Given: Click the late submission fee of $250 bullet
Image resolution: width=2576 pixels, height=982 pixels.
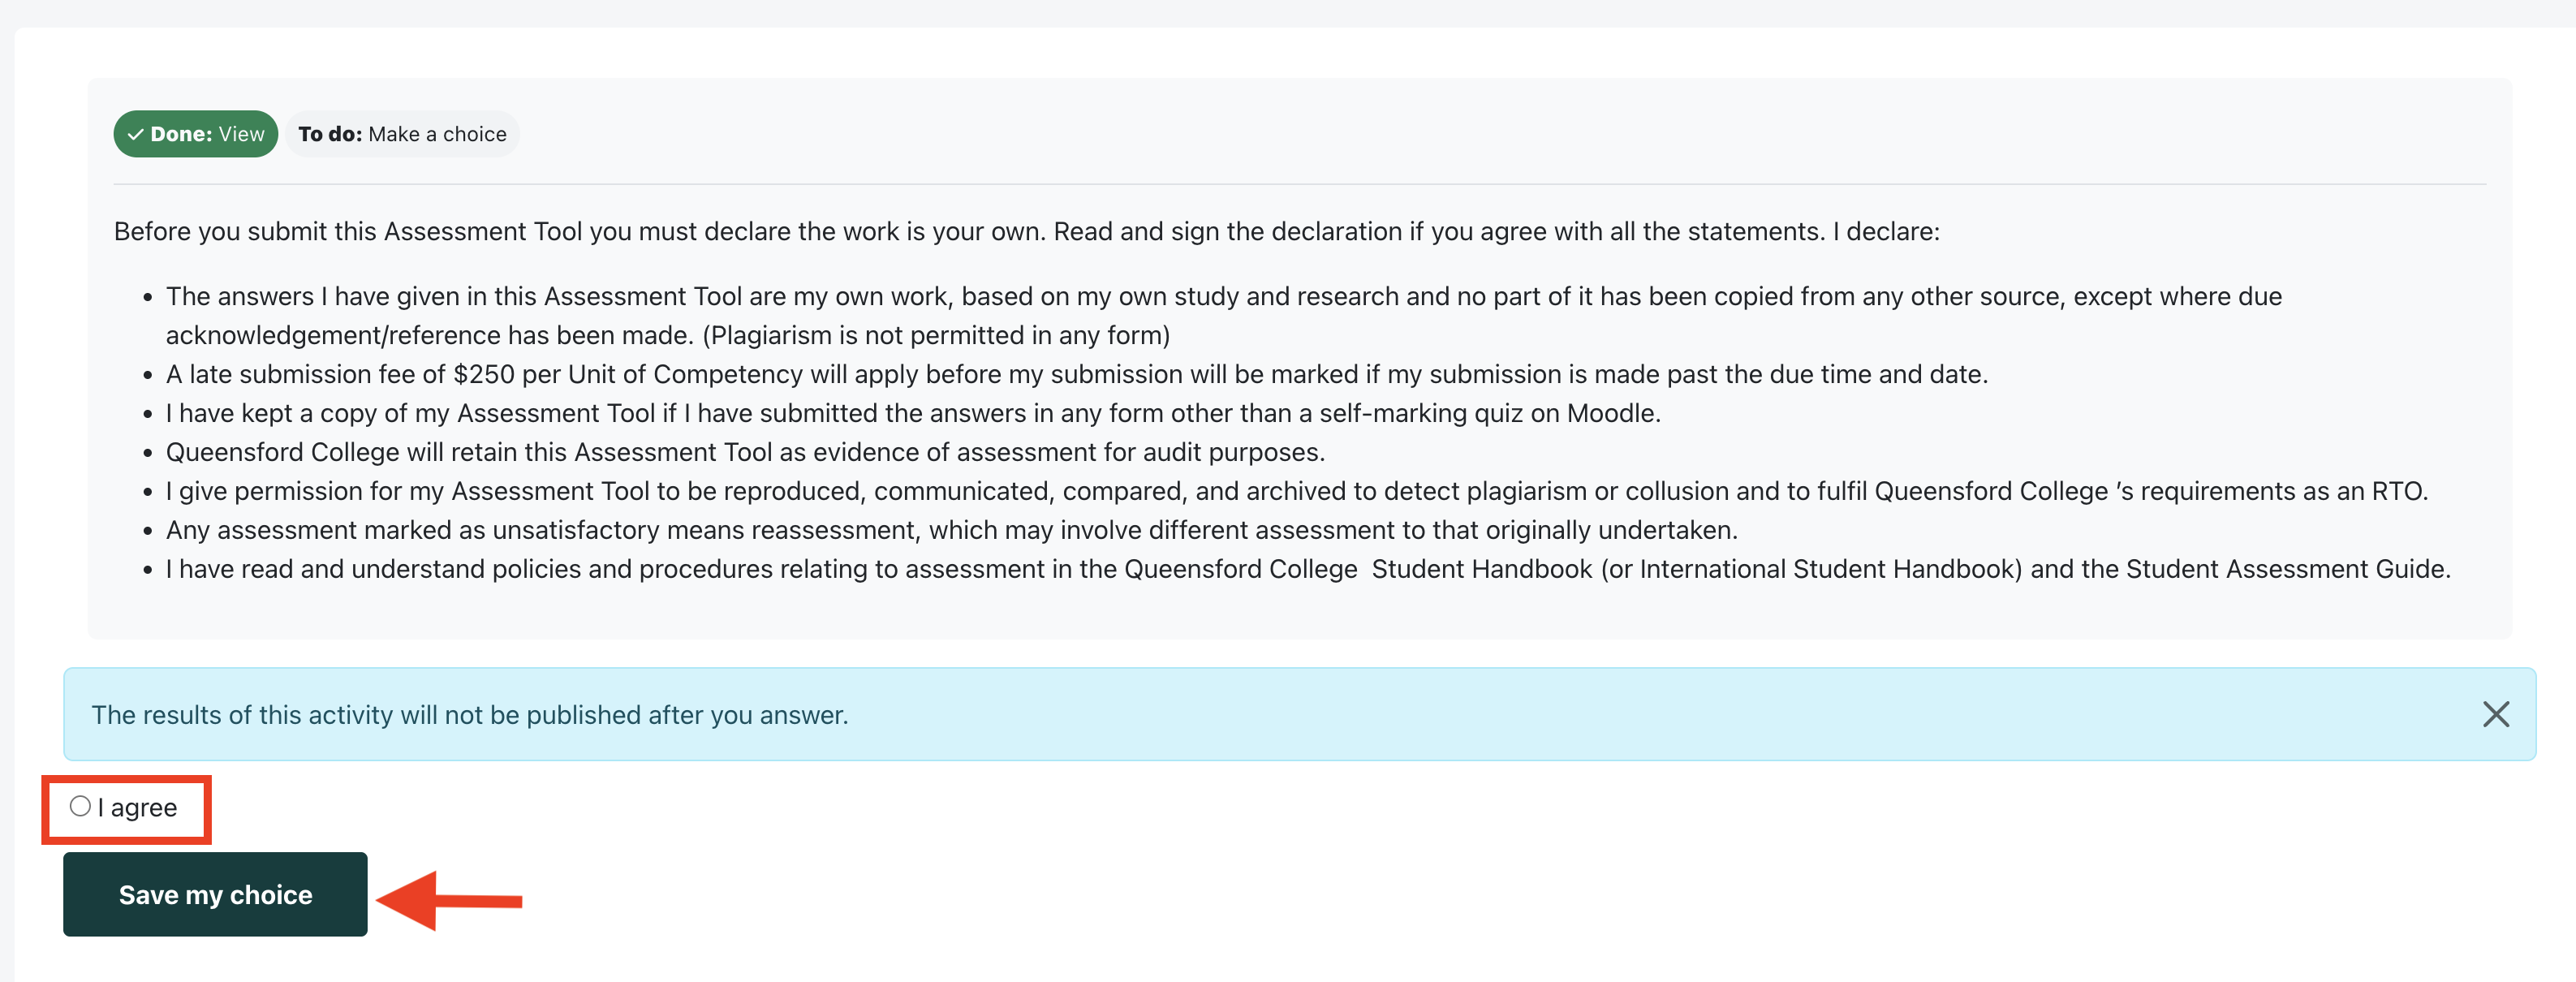Looking at the screenshot, I should click(1076, 374).
